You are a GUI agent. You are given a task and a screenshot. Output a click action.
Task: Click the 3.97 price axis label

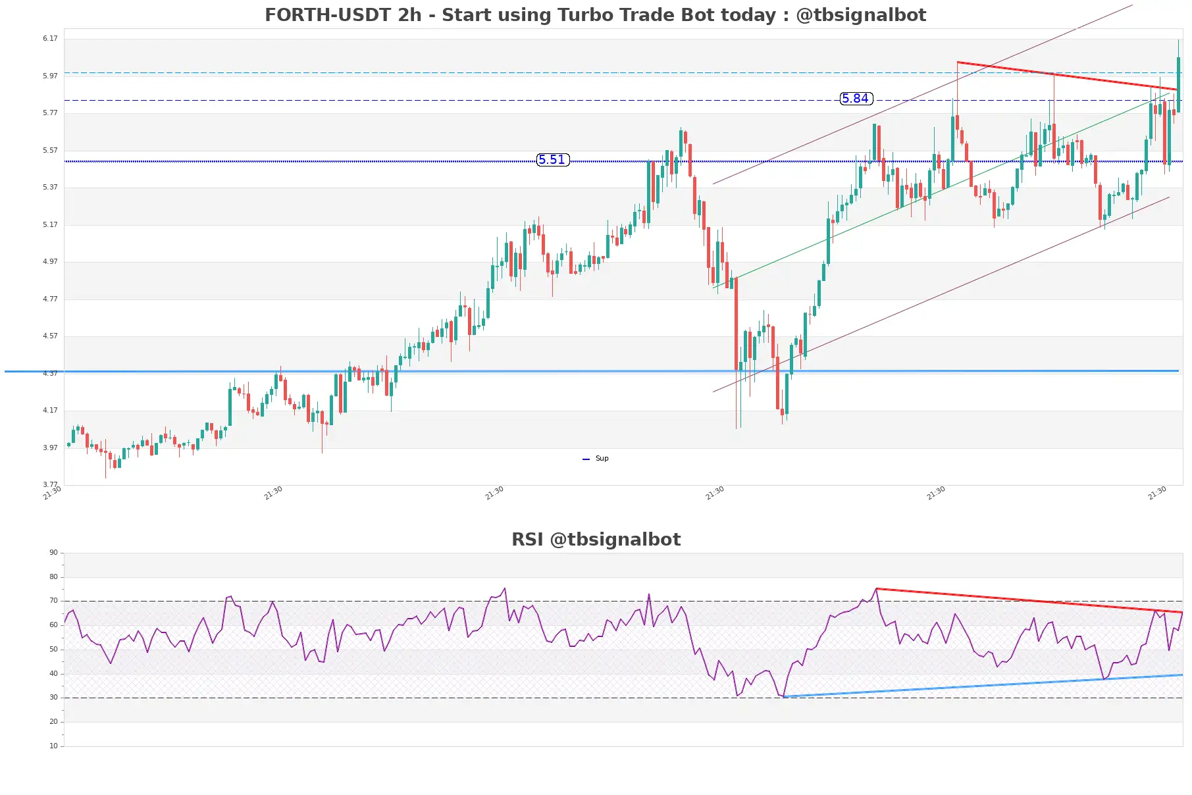click(50, 448)
